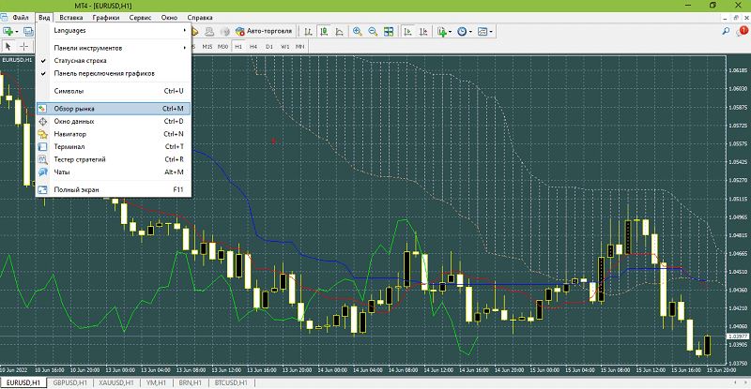Open the Вставка menu

[71, 17]
